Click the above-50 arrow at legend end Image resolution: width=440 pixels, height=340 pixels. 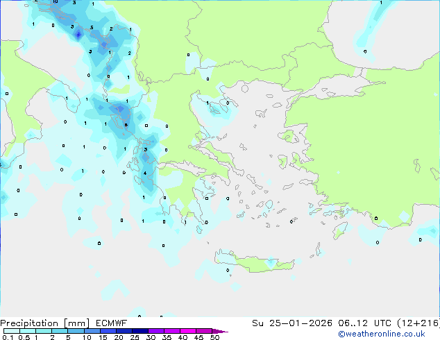pyautogui.click(x=220, y=331)
